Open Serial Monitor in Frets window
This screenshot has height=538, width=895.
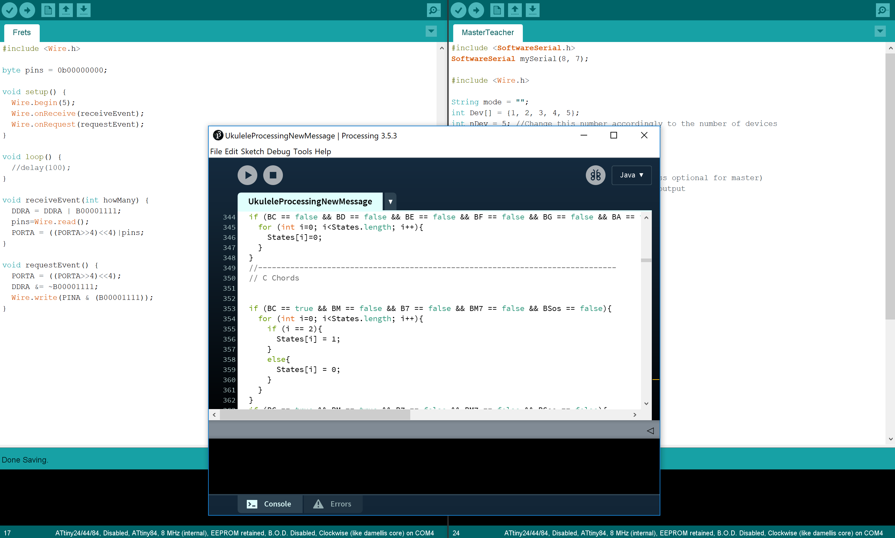point(433,10)
